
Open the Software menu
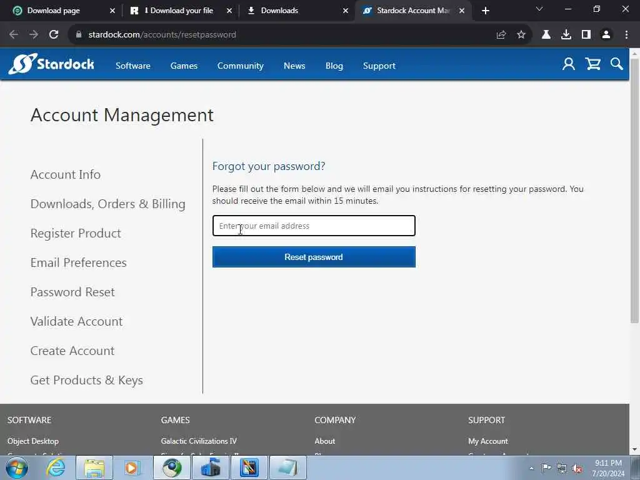[133, 66]
